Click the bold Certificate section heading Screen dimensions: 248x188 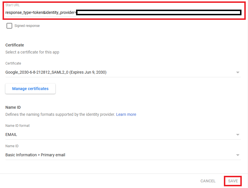(x=15, y=45)
